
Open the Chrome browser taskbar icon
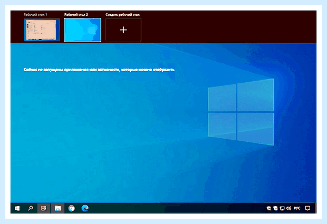pos(71,208)
